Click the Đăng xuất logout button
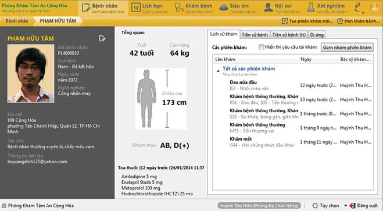 (x=364, y=206)
